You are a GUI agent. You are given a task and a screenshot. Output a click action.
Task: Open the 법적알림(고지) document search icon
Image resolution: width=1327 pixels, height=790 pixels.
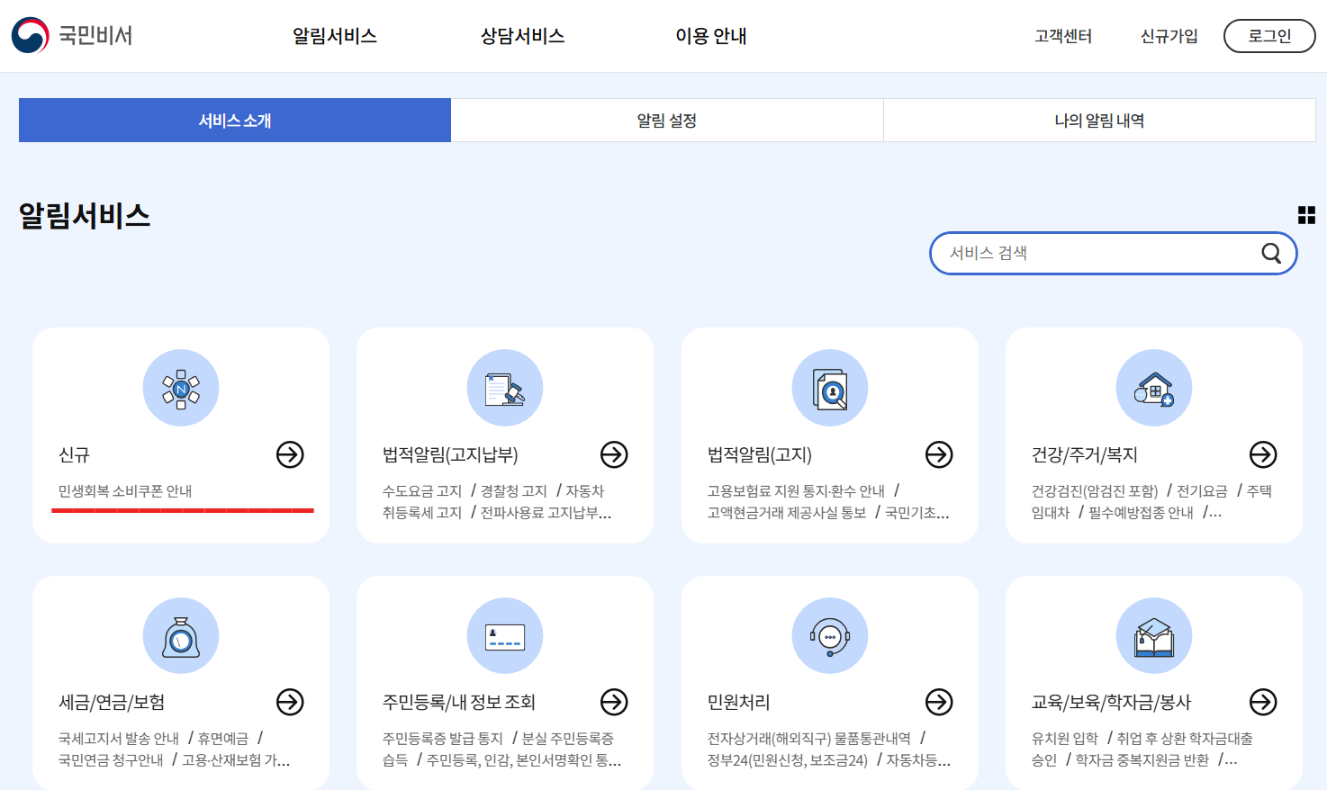(x=829, y=388)
